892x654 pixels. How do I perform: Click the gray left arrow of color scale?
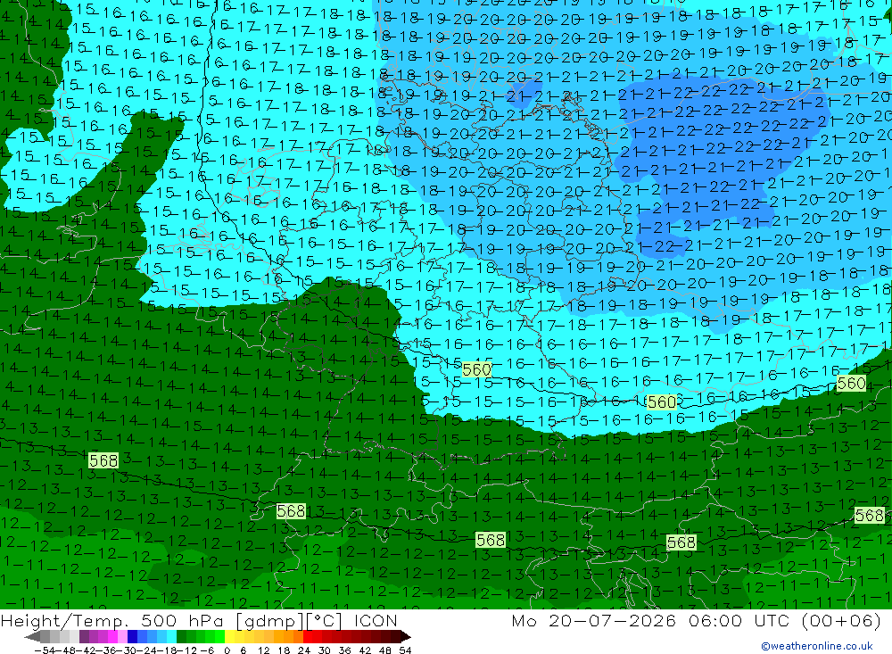[32, 636]
